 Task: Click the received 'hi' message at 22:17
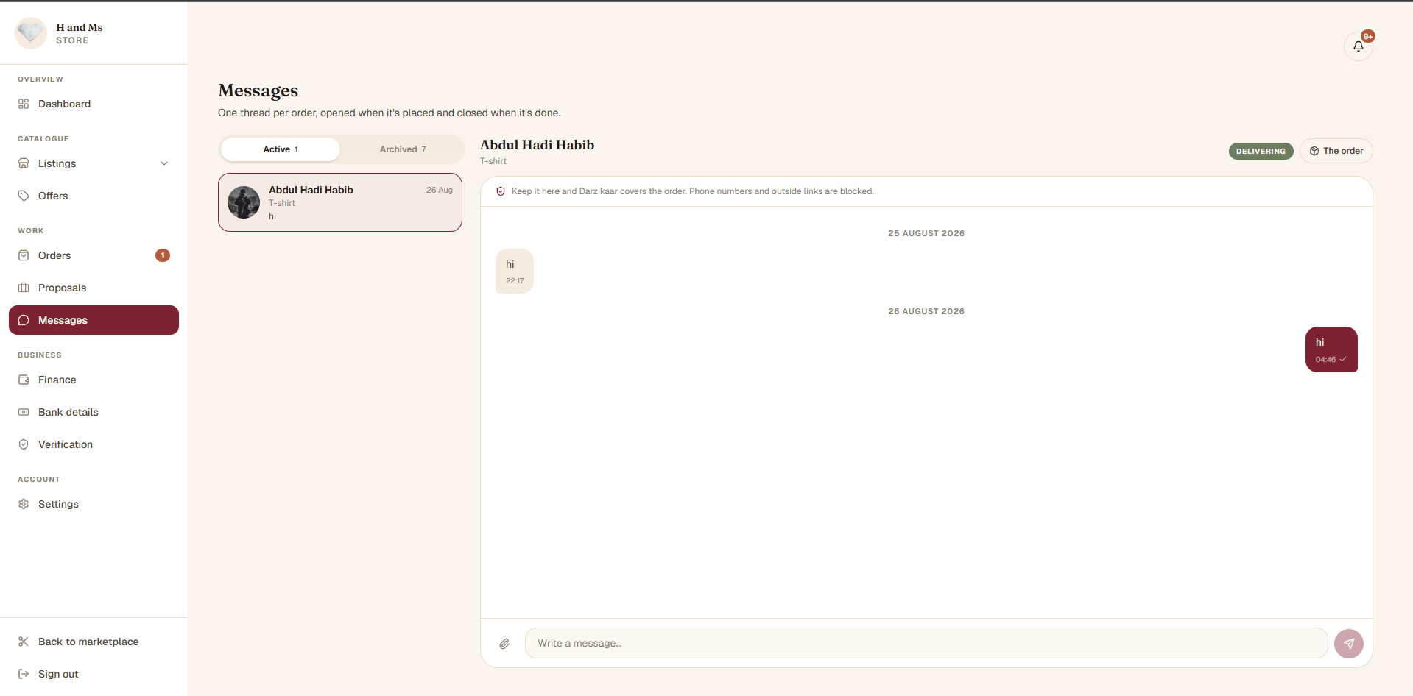tap(514, 271)
